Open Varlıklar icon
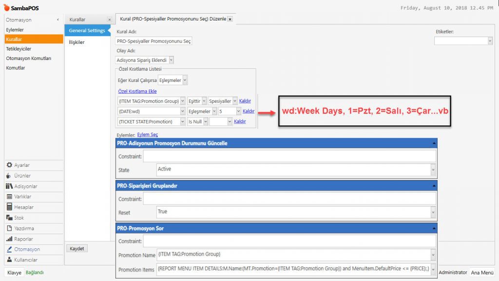The width and height of the screenshot is (499, 281). pos(9,197)
